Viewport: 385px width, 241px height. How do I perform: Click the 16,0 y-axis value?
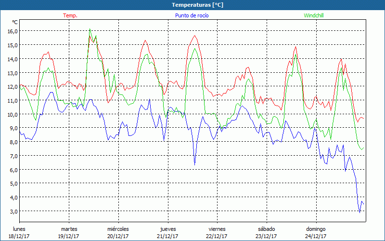(x=13, y=31)
